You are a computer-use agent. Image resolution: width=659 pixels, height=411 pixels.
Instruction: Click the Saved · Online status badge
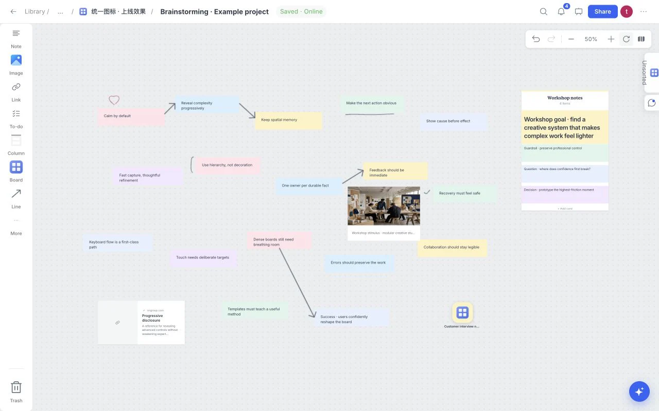click(x=301, y=11)
